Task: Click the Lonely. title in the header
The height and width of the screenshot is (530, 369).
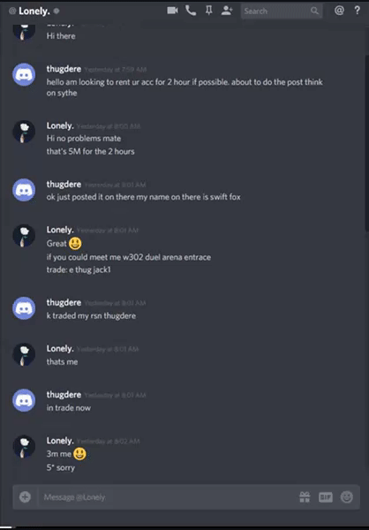Action: pos(34,11)
